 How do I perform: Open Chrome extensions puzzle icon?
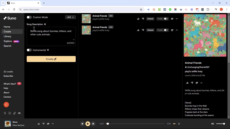pyautogui.click(x=208, y=9)
